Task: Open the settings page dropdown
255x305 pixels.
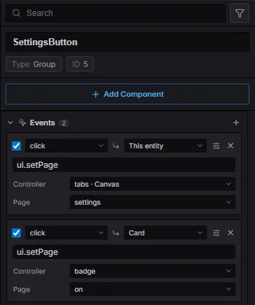Action: tap(153, 202)
